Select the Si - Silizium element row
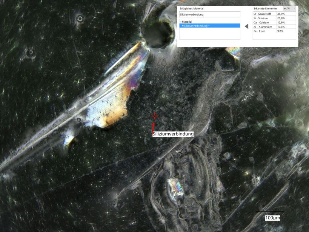309x232 pixels. point(264,18)
